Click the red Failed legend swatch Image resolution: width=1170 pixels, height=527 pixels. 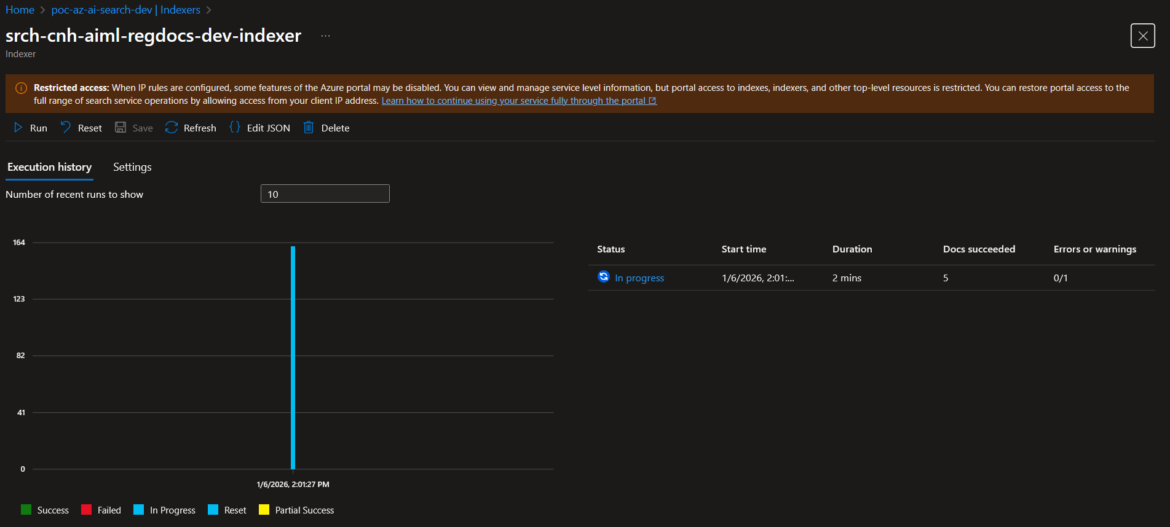pos(86,509)
